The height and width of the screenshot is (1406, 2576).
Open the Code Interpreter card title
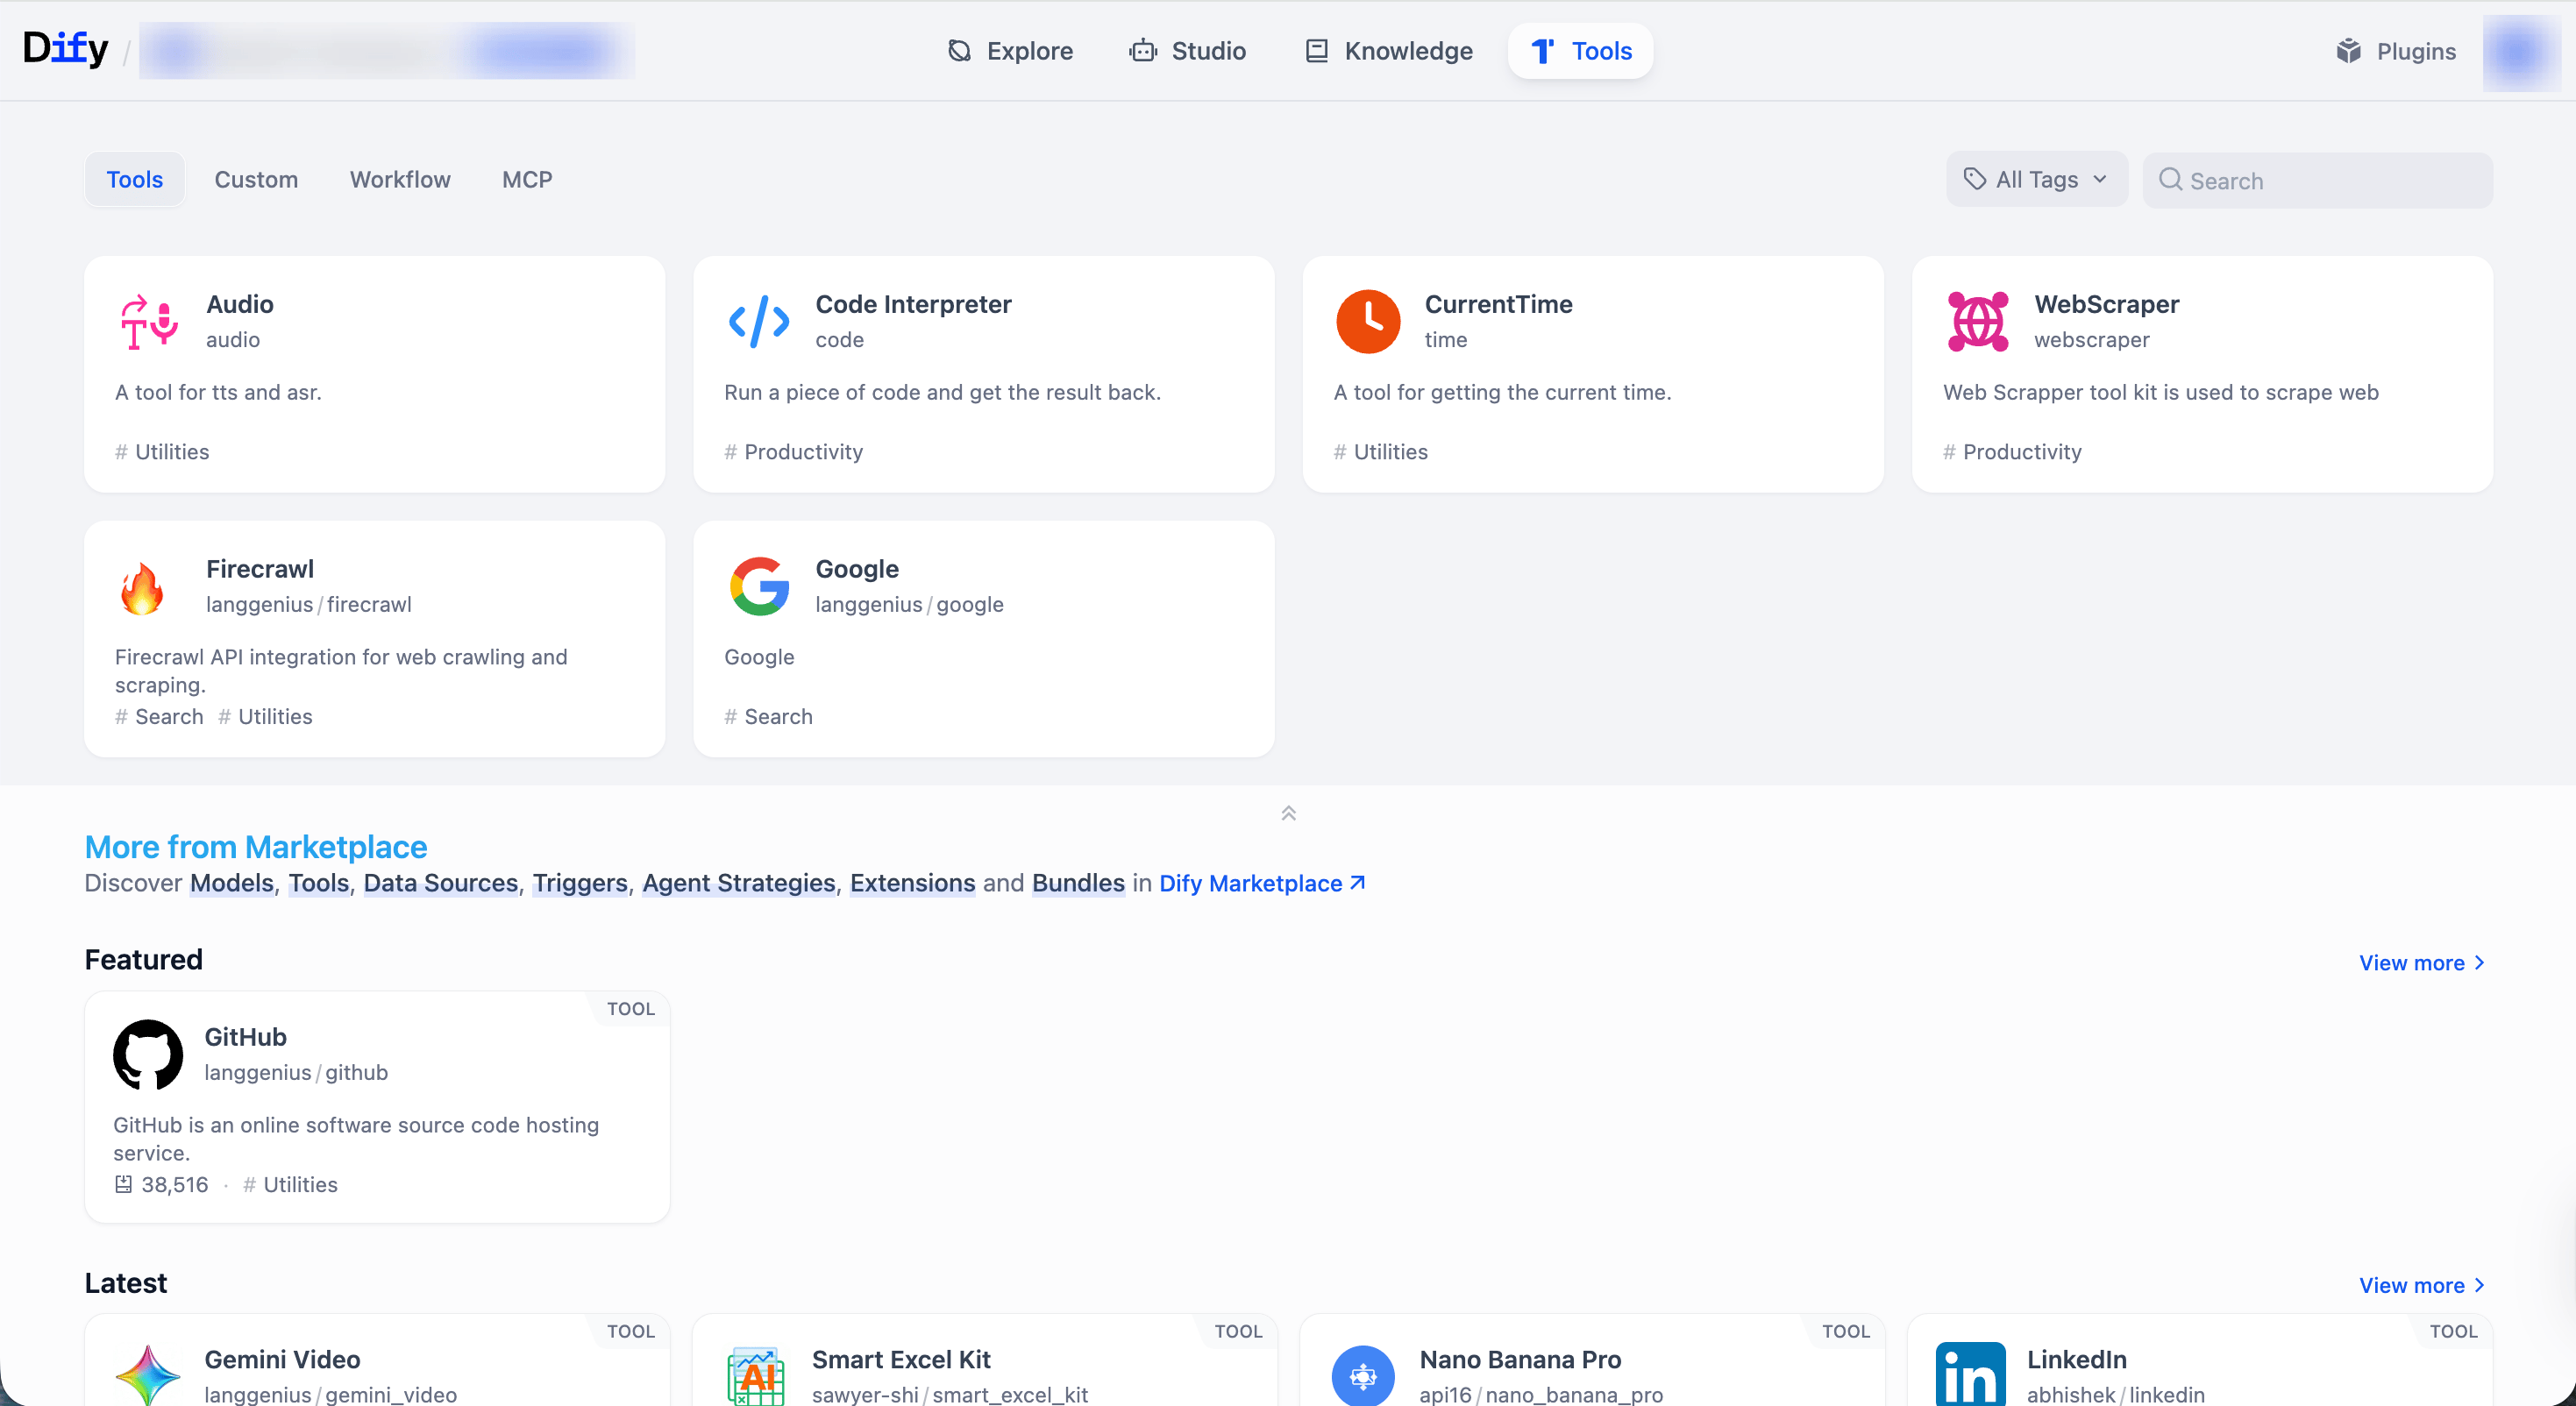coord(913,304)
